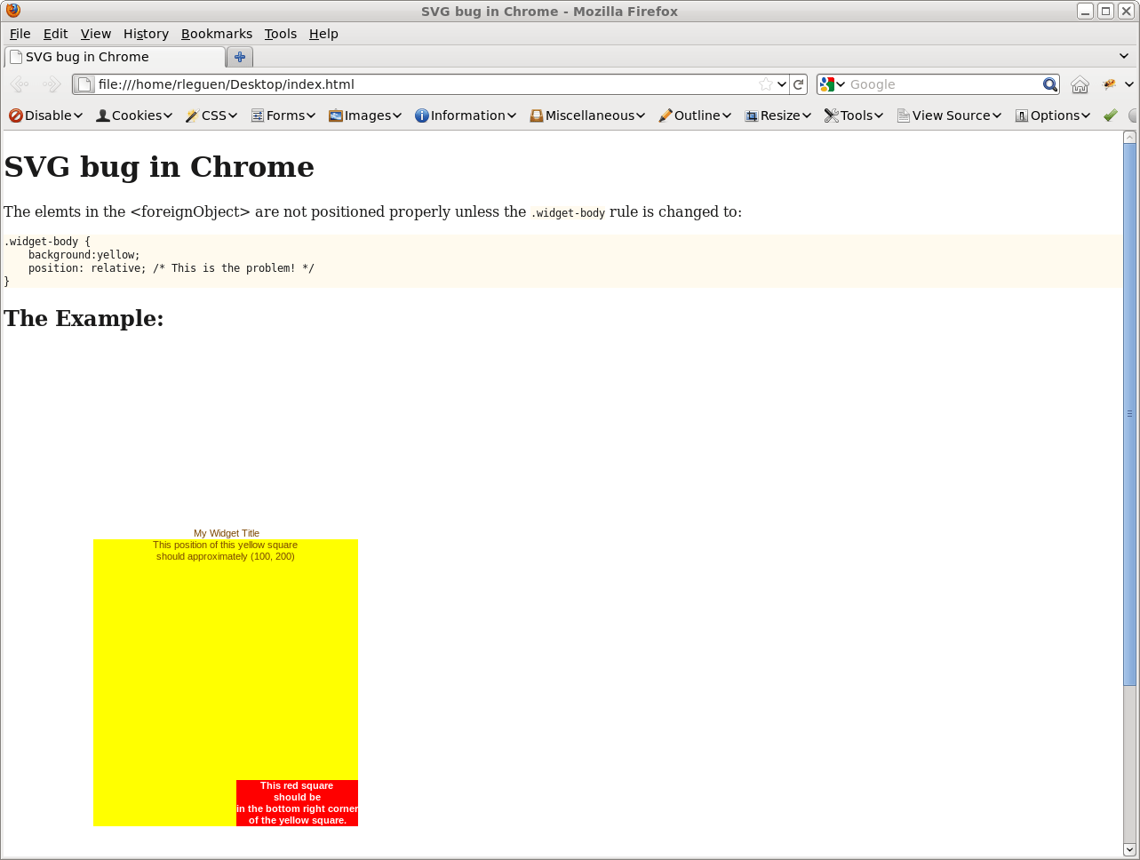Open the File menu

(20, 34)
